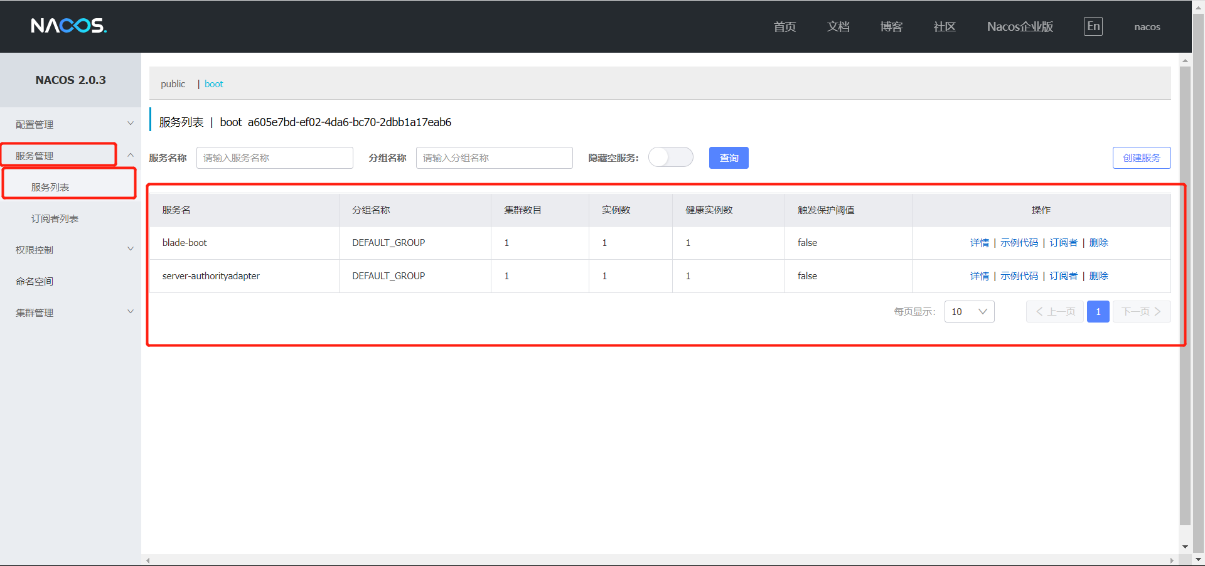Focus the 服务名称 input field

click(275, 158)
